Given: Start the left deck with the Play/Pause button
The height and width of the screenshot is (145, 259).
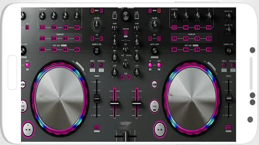Looking at the screenshot, I should [x=28, y=130].
